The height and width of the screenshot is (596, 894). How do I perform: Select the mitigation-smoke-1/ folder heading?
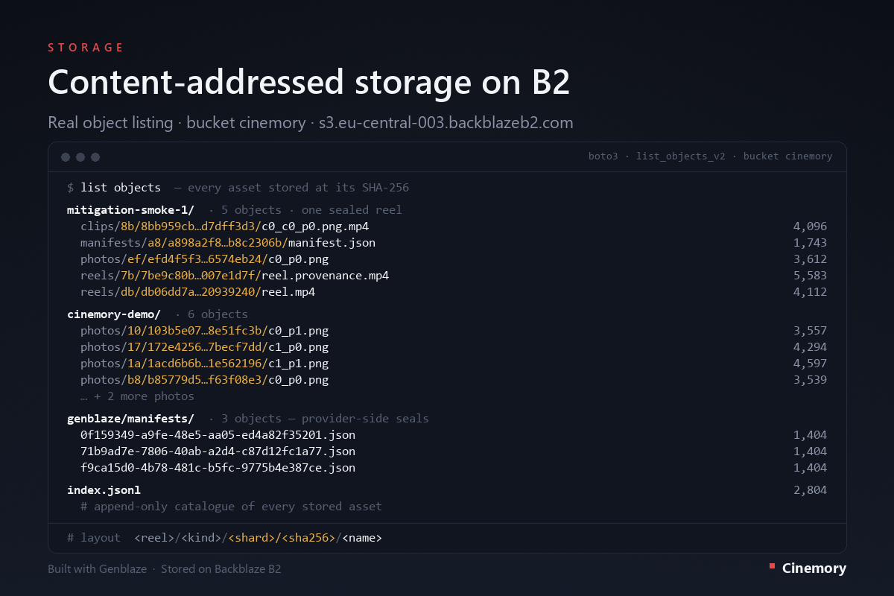[x=130, y=210]
